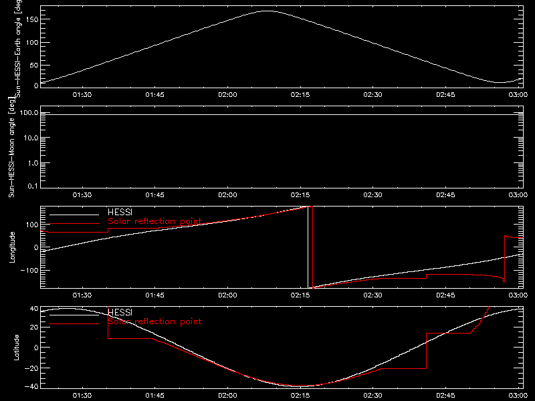Click 01:30 time label under Latitude plot
Screen dimensions: 535x401
[x=82, y=396]
